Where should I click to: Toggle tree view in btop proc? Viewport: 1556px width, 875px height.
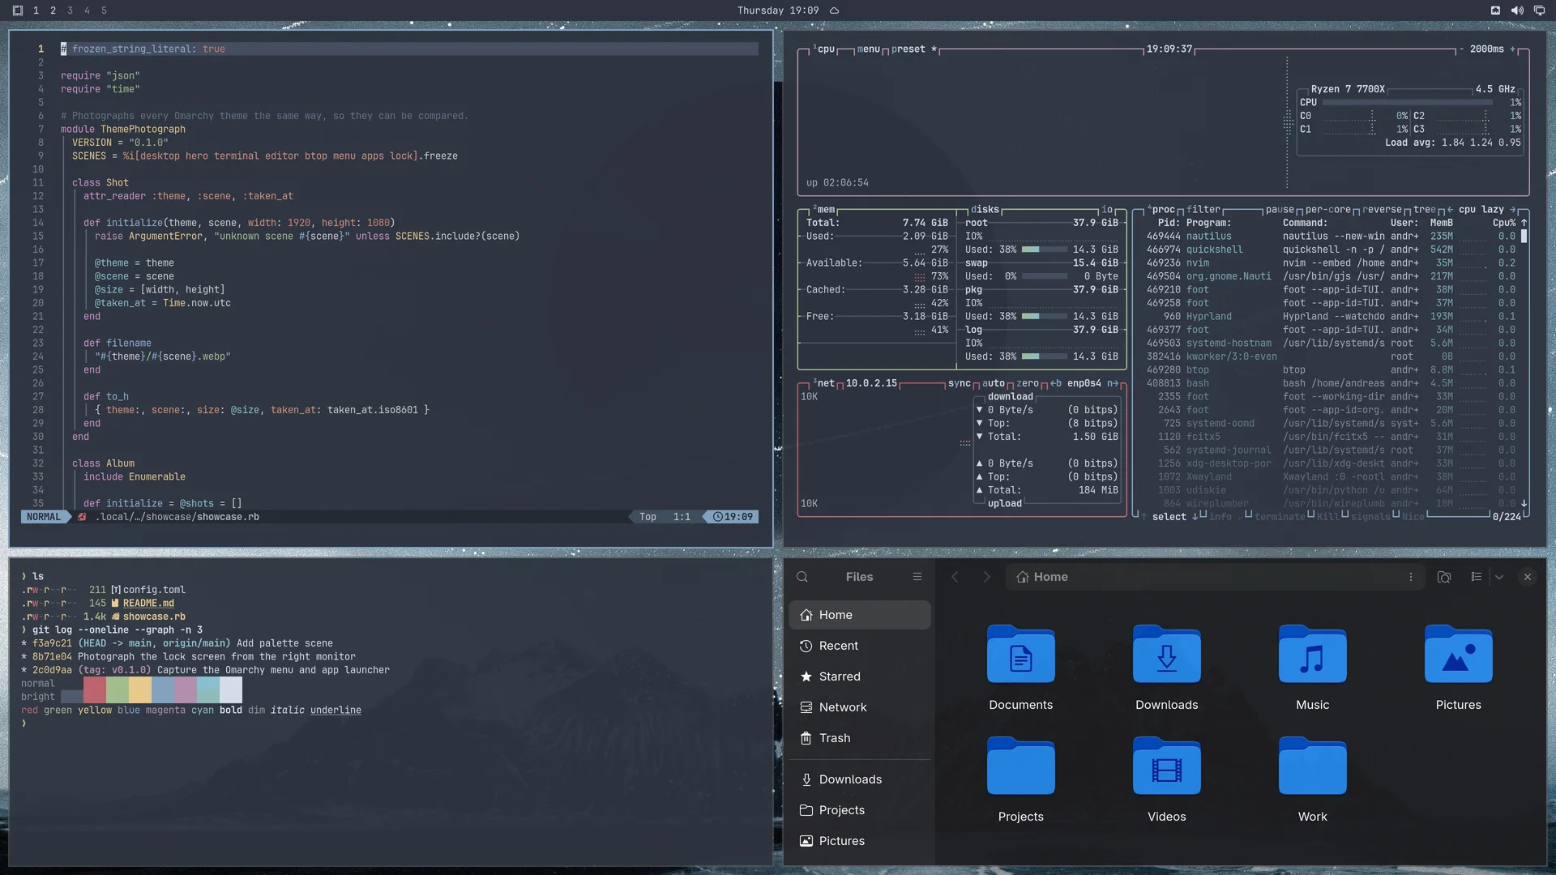point(1424,209)
